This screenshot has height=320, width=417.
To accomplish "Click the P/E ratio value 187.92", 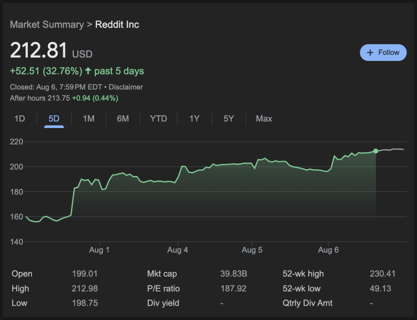I will click(234, 288).
